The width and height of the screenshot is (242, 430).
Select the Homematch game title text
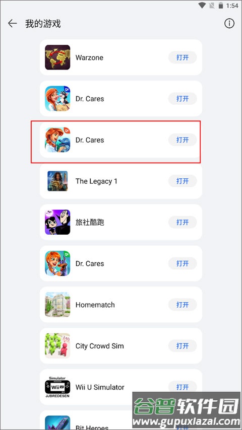95,305
